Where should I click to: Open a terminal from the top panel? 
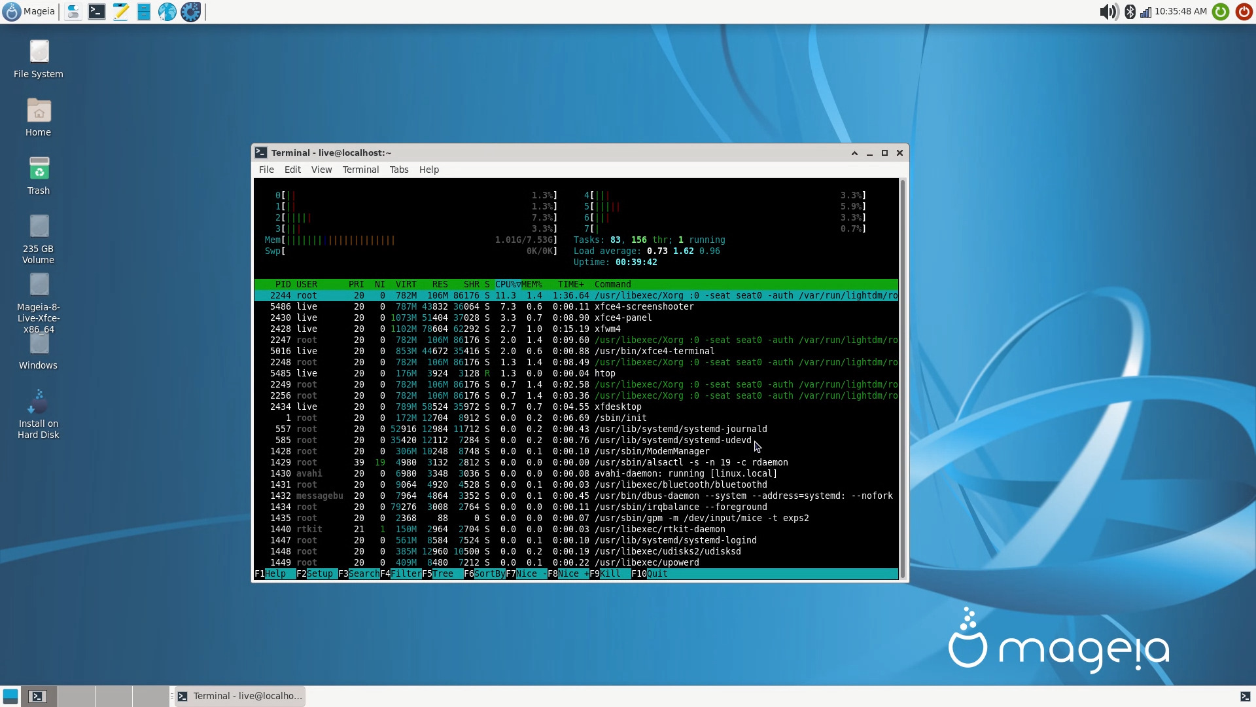click(x=97, y=11)
